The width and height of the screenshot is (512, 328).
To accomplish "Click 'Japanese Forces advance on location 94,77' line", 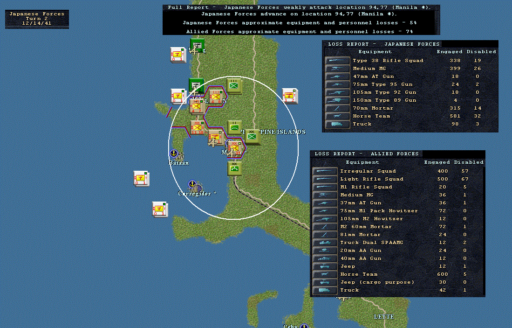I will [299, 14].
